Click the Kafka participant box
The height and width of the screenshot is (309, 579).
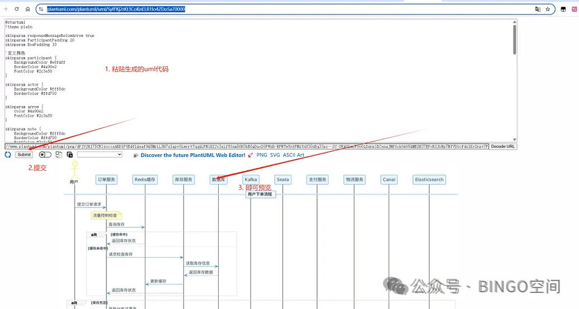[x=251, y=179]
